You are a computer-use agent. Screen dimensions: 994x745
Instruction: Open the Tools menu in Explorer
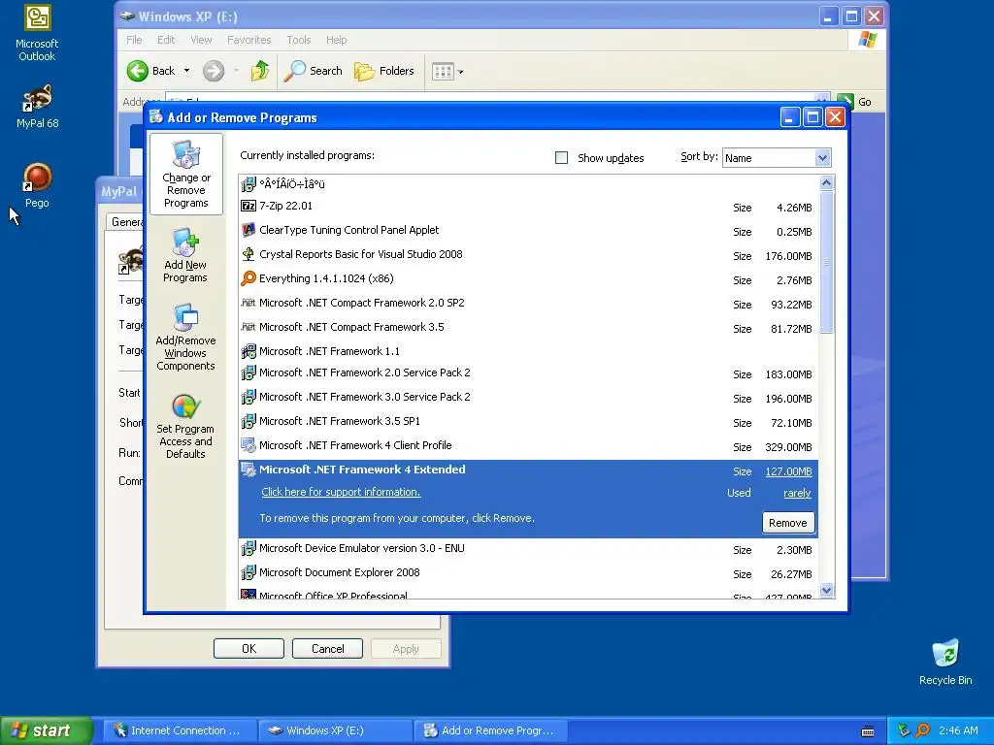[299, 40]
